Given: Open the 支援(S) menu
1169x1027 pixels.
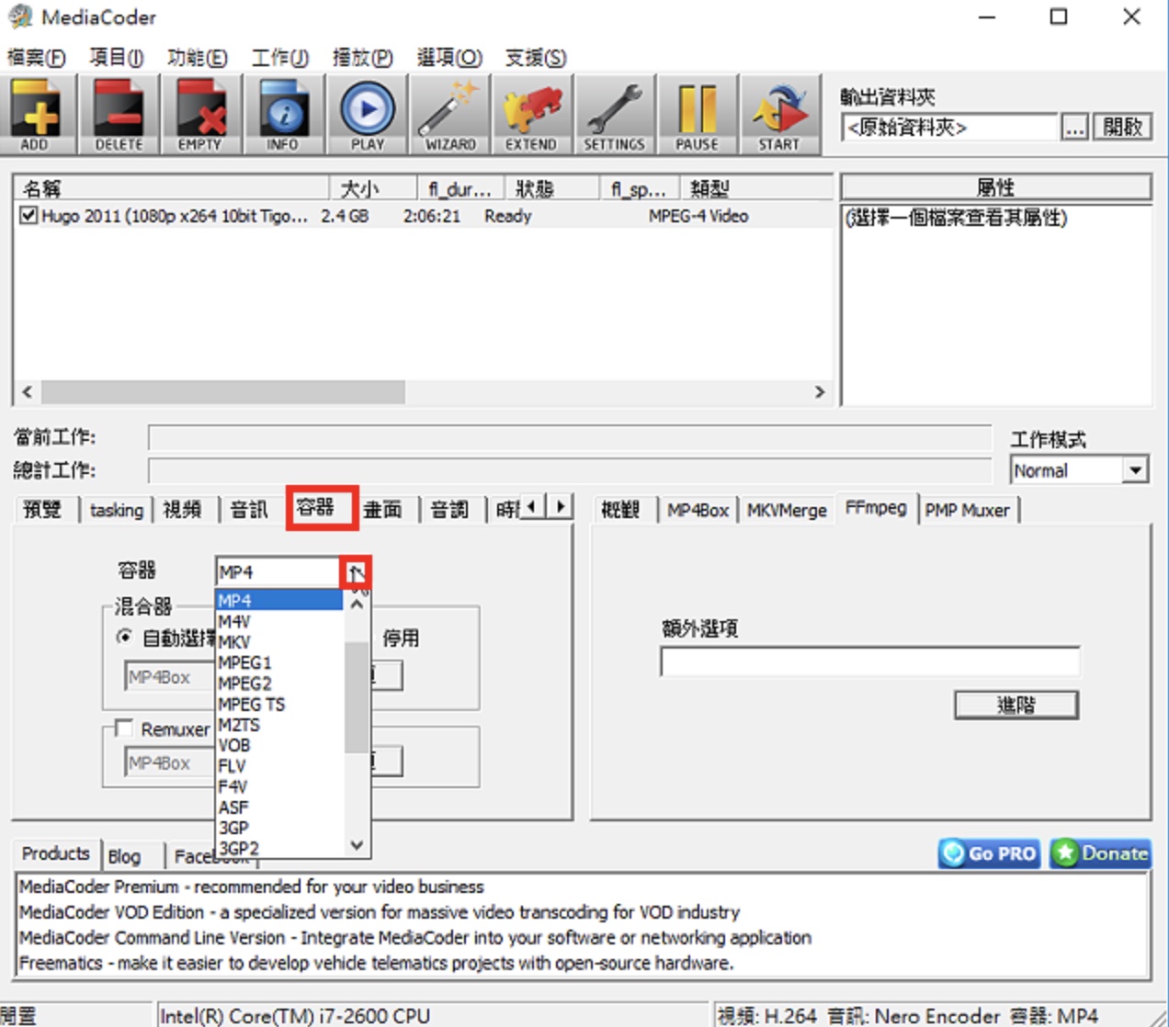Looking at the screenshot, I should click(x=536, y=58).
